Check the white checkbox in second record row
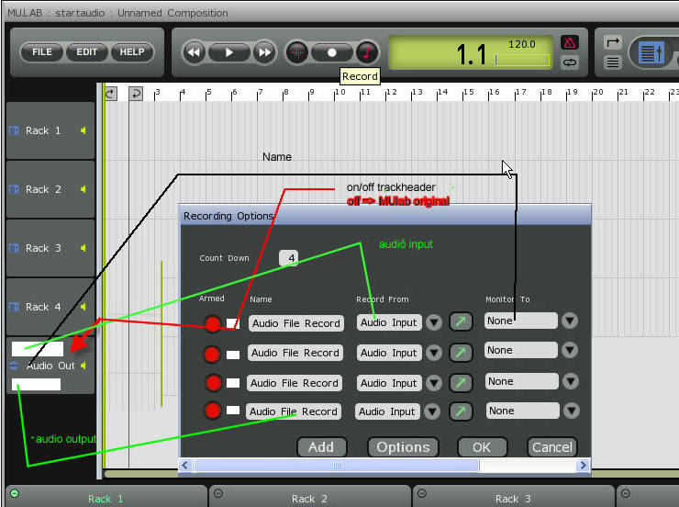Screen dimensions: 679x507 [x=232, y=355]
